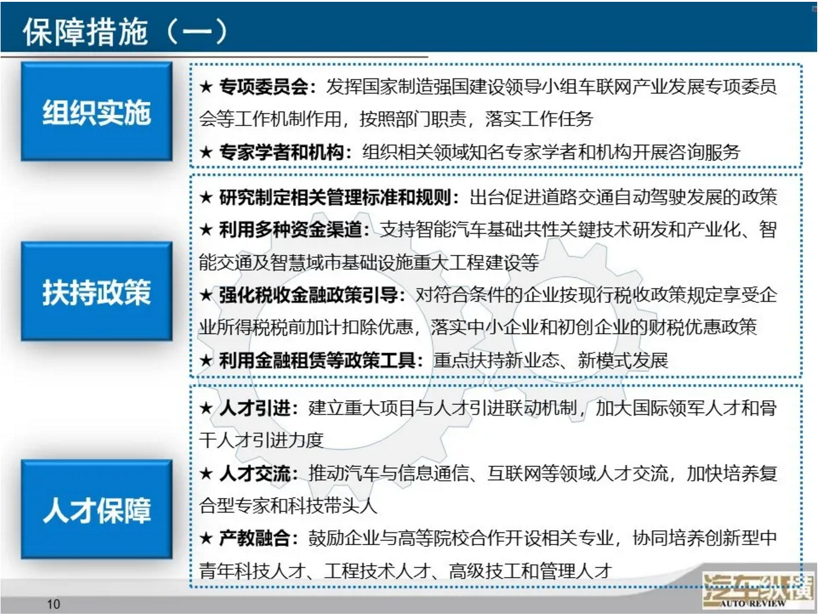The height and width of the screenshot is (615, 819).
Task: Click the star bullet before 人才引进
Action: [206, 409]
